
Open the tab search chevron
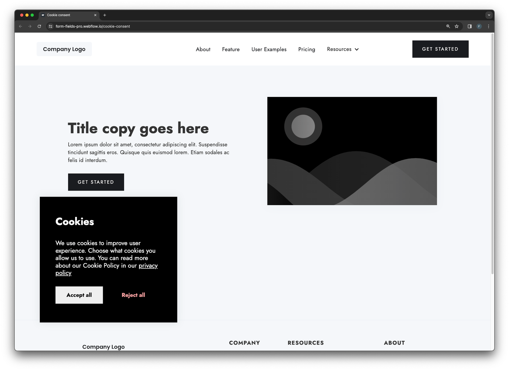point(488,15)
